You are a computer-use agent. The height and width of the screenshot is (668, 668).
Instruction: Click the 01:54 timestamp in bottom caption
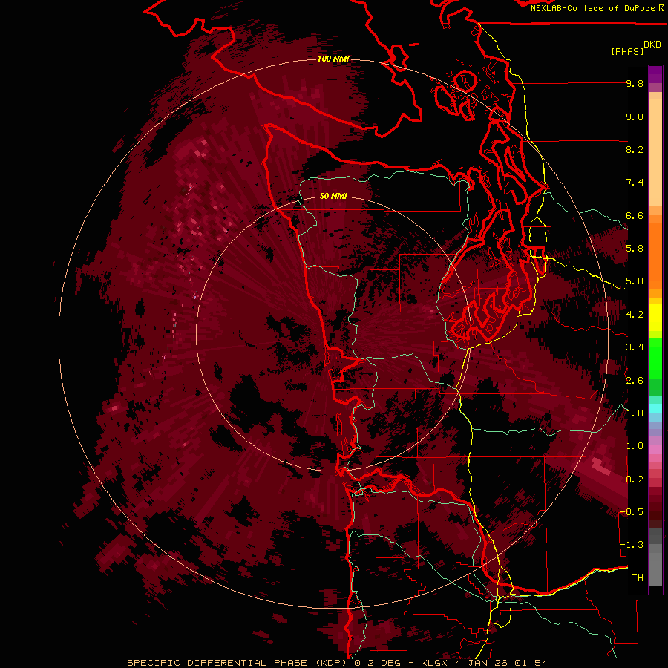click(x=531, y=663)
